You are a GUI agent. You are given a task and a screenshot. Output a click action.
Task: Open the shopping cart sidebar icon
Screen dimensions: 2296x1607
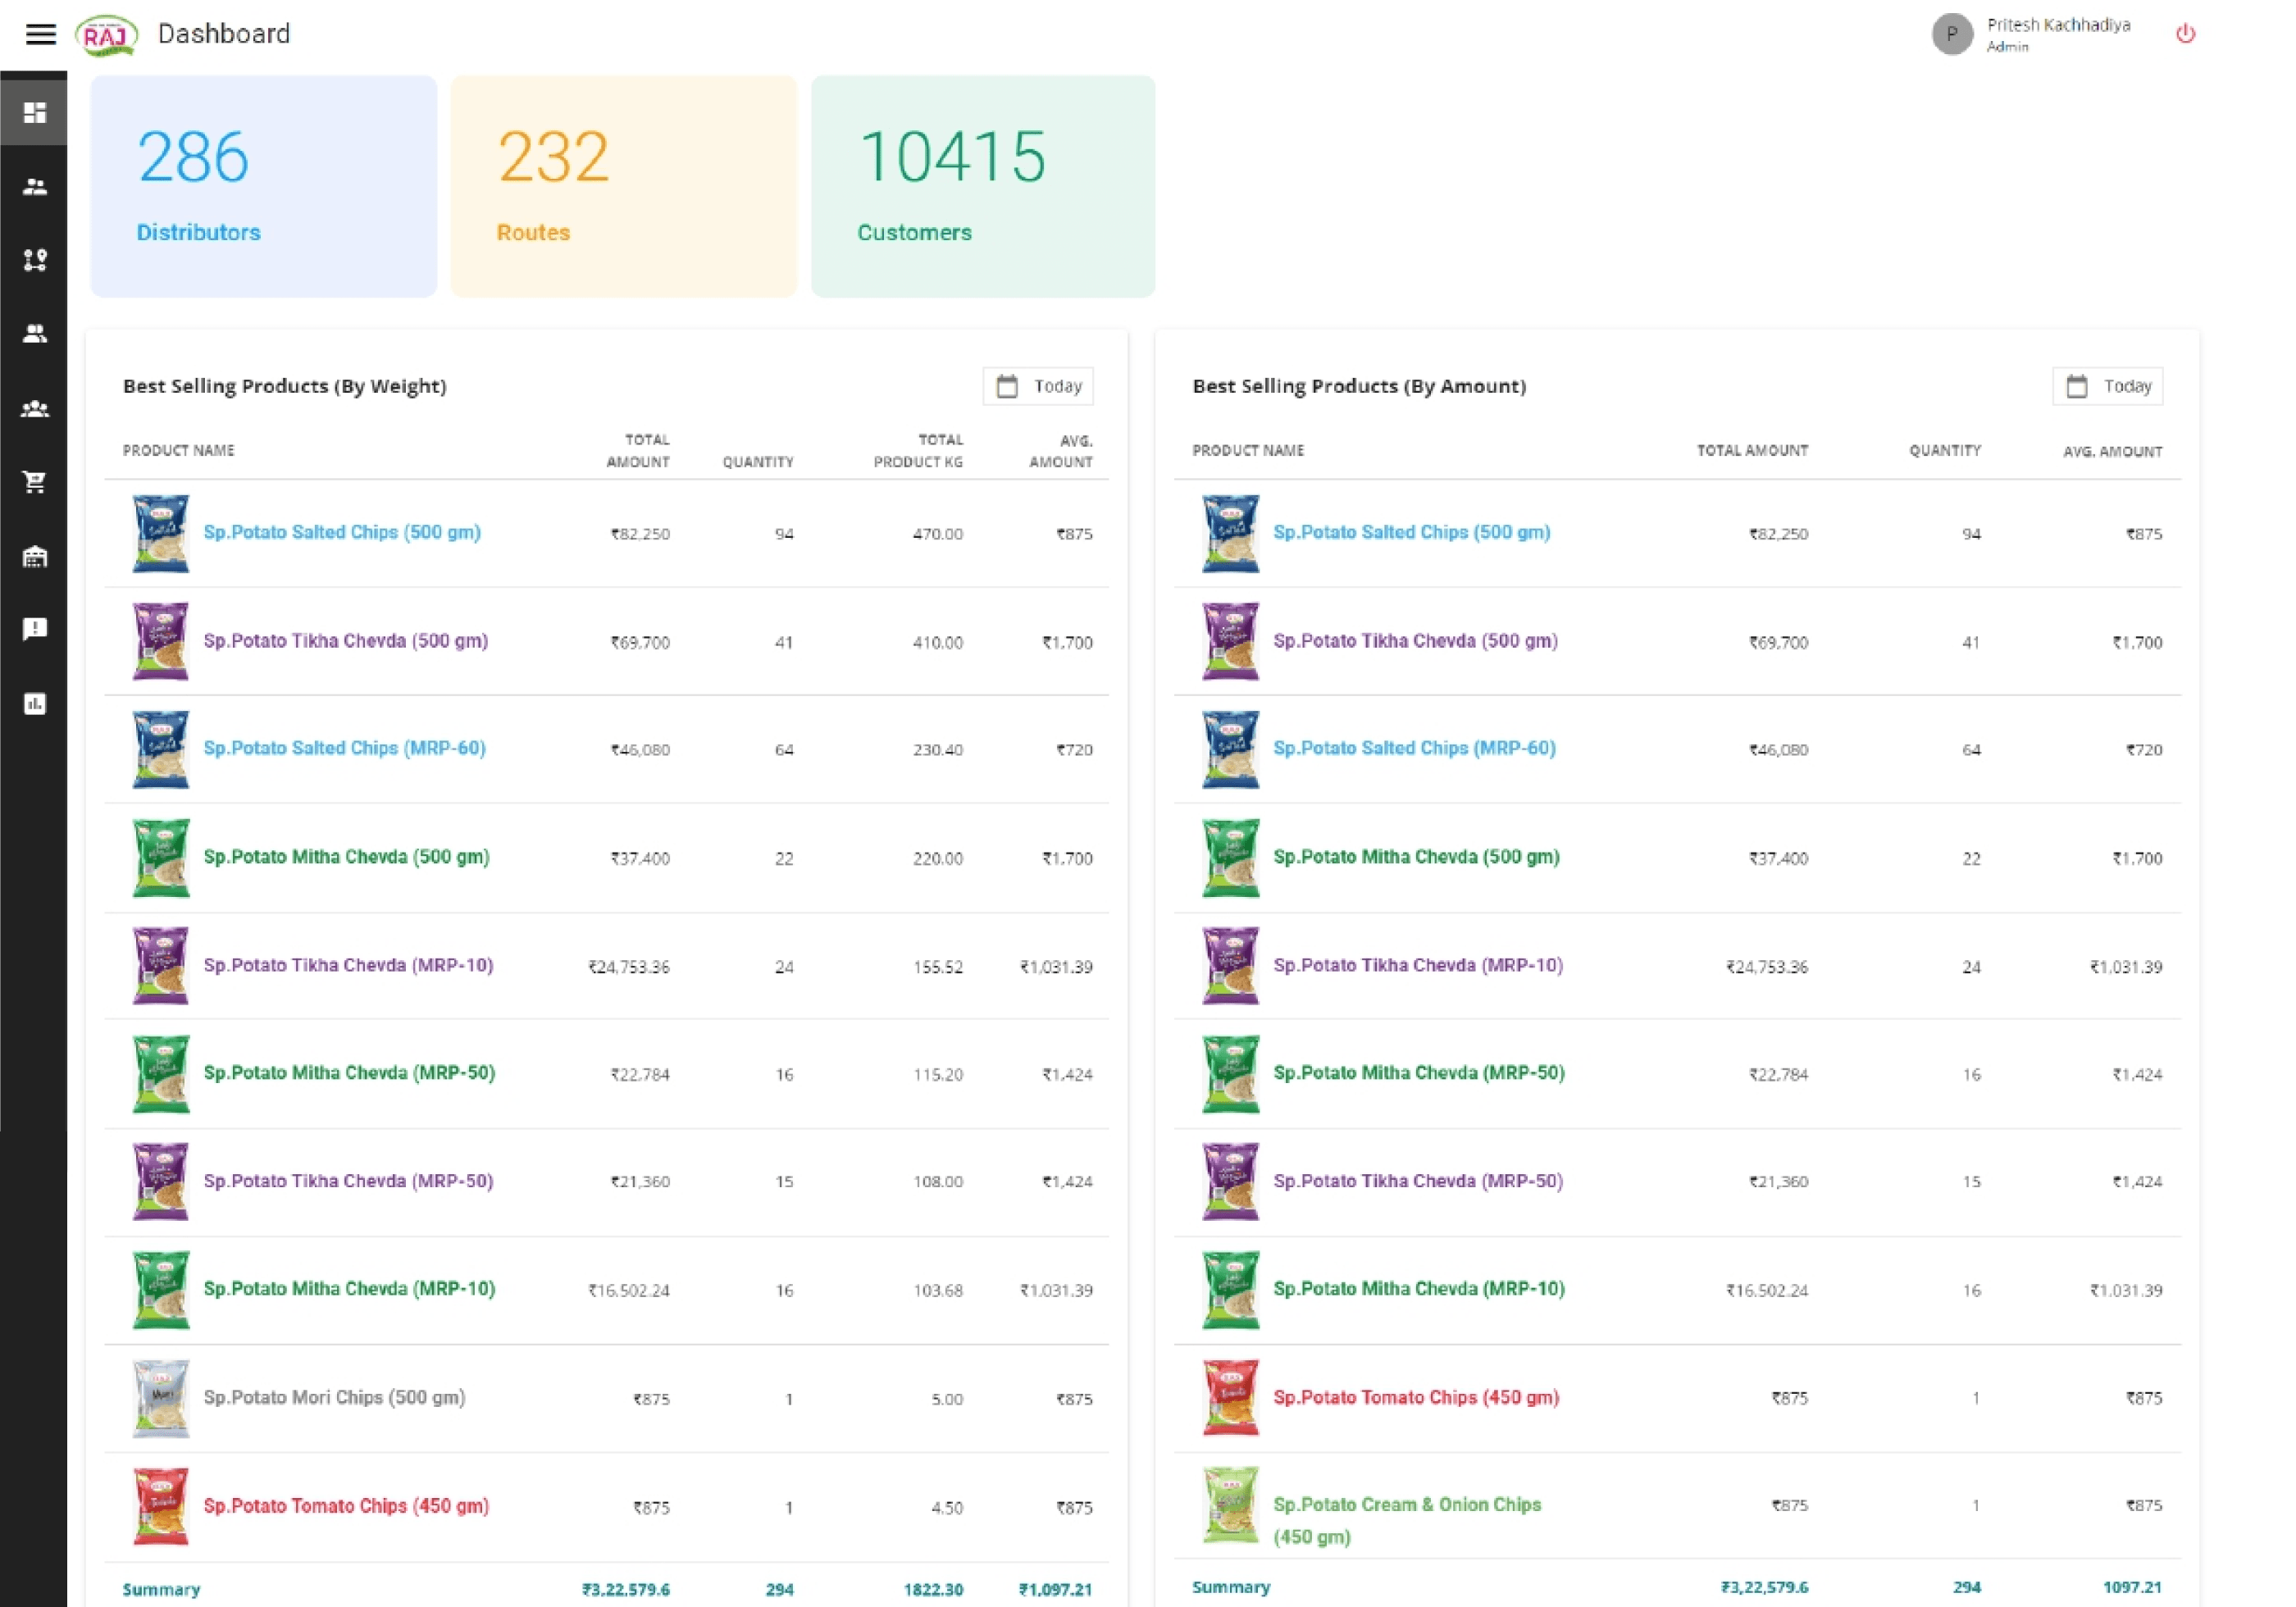coord(35,482)
